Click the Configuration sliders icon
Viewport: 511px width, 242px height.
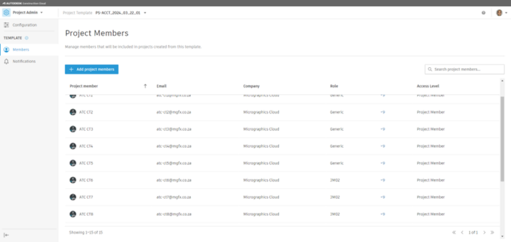pos(6,25)
